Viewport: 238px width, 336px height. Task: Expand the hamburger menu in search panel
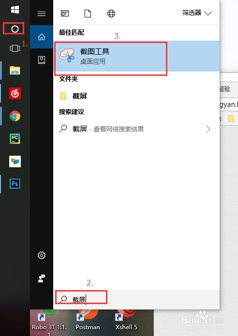point(42,14)
